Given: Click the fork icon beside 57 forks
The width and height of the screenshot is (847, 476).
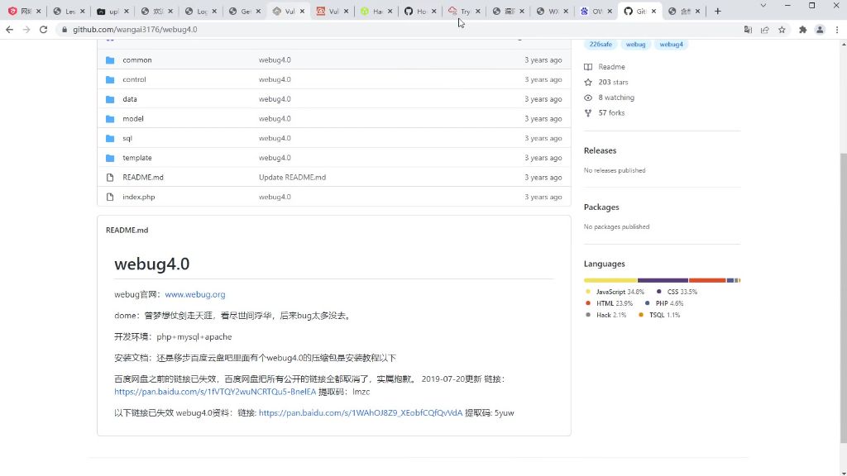Looking at the screenshot, I should coord(588,112).
